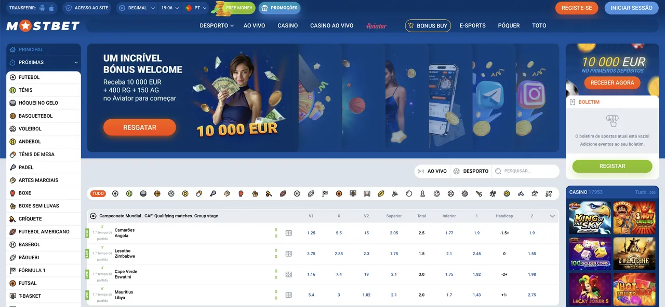Toggle the live stream icon for Camarões vs Angola
665x307 pixels.
(288, 233)
